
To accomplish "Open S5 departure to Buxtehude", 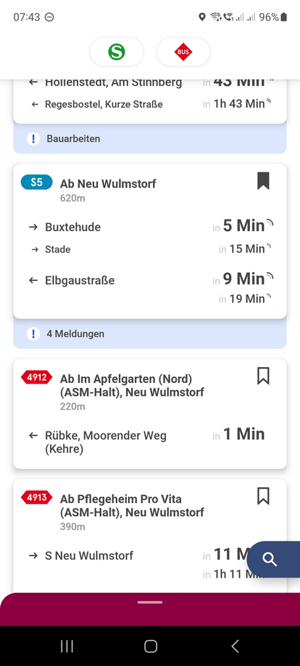I will pos(150,227).
